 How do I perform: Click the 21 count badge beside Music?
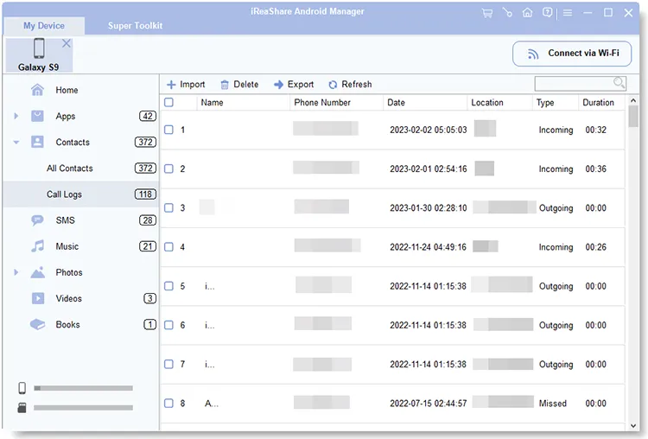tap(148, 246)
